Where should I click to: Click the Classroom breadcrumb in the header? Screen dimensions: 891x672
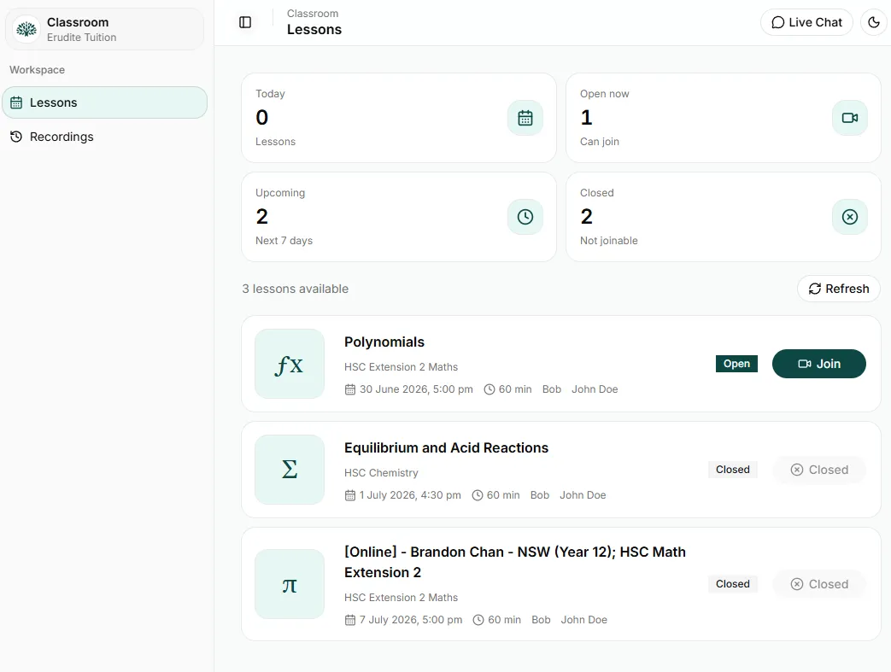313,13
